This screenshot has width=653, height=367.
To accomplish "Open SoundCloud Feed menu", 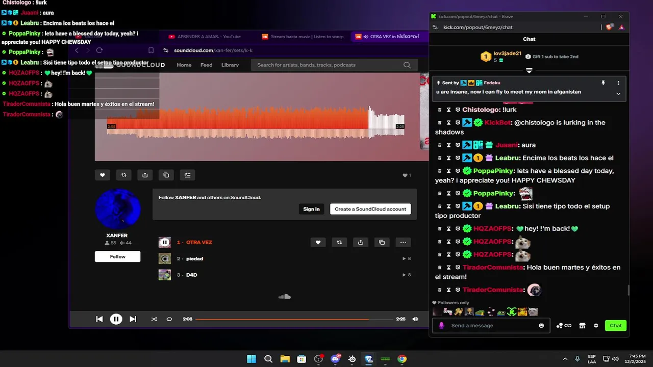I will (207, 65).
